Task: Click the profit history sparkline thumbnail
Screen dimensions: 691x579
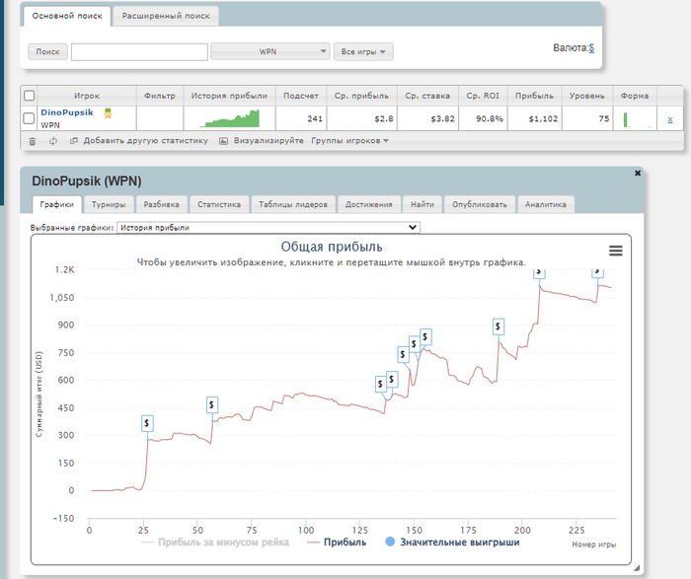Action: [x=230, y=118]
